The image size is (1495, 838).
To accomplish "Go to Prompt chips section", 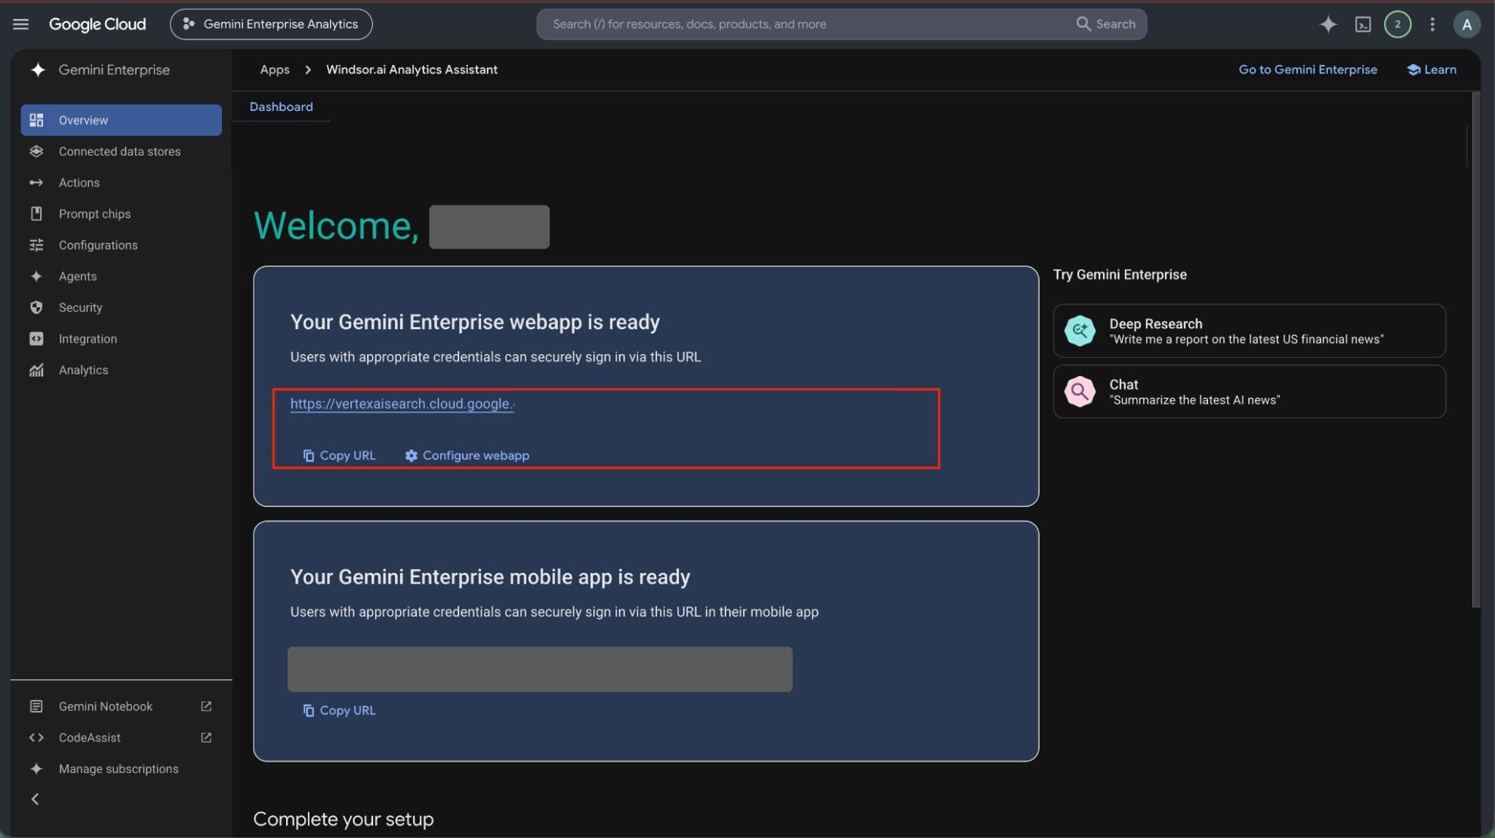I will 121,214.
